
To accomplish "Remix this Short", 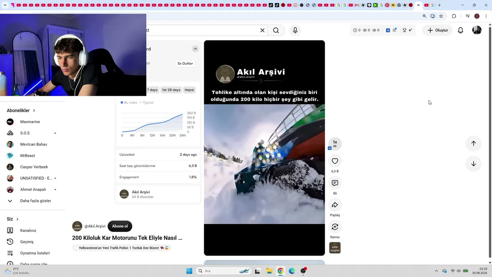I will point(335,227).
